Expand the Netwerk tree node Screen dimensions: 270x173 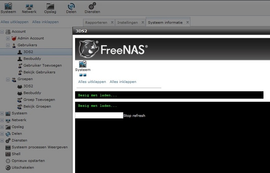2,120
